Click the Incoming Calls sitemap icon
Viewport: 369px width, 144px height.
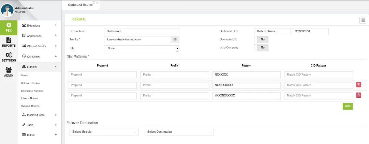24,115
